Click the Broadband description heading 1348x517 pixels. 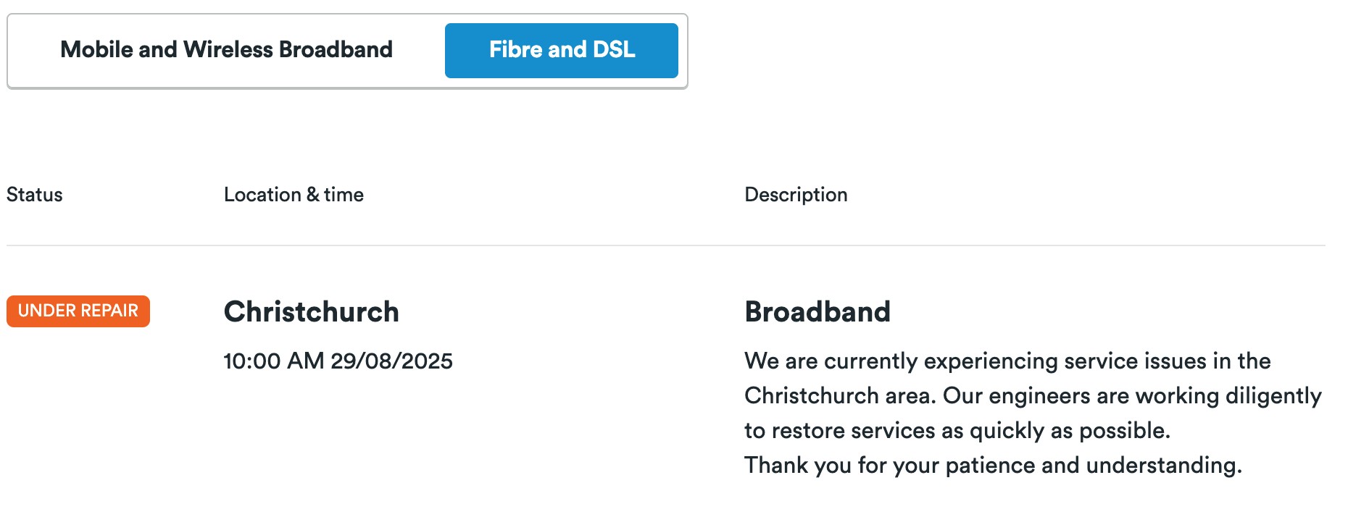(817, 312)
